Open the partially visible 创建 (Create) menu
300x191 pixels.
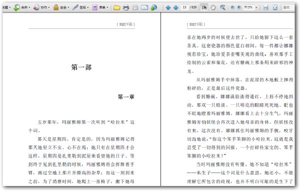[6, 7]
